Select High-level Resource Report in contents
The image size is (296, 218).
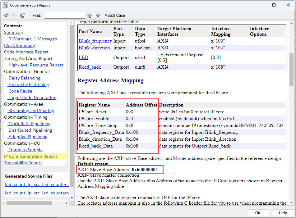click(36, 65)
